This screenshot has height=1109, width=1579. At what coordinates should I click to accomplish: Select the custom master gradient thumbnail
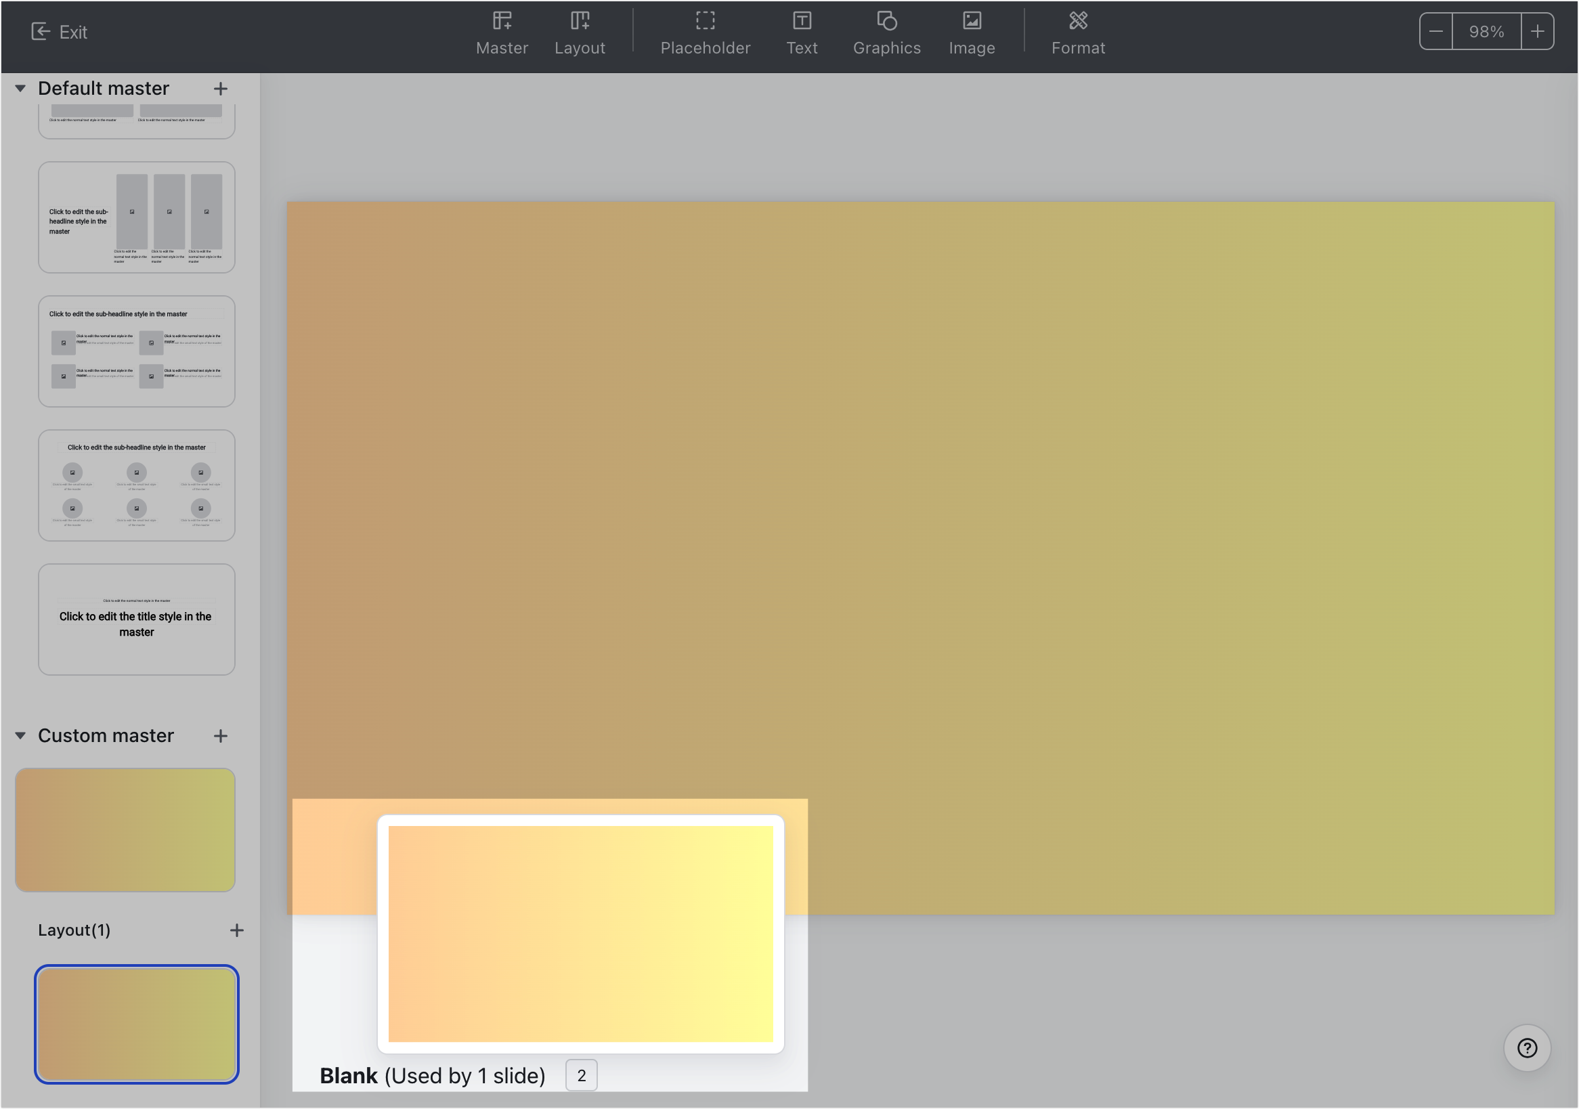tap(125, 830)
